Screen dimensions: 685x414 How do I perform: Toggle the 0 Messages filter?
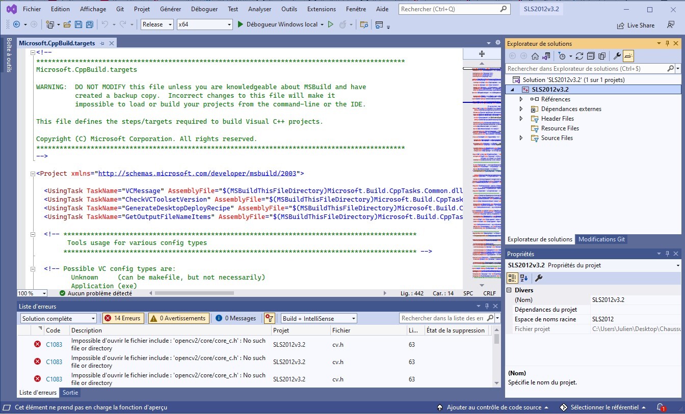coord(236,318)
